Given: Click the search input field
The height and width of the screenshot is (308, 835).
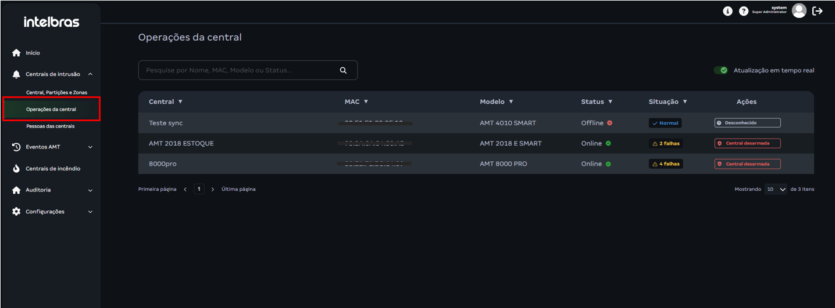Looking at the screenshot, I should [238, 70].
